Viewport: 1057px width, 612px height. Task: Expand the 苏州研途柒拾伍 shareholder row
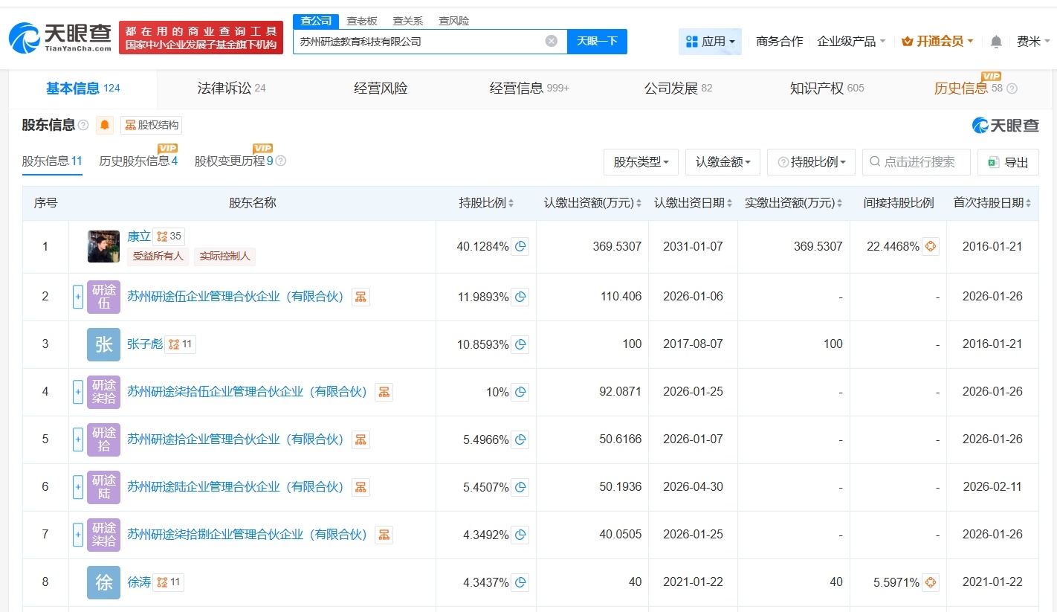(78, 392)
